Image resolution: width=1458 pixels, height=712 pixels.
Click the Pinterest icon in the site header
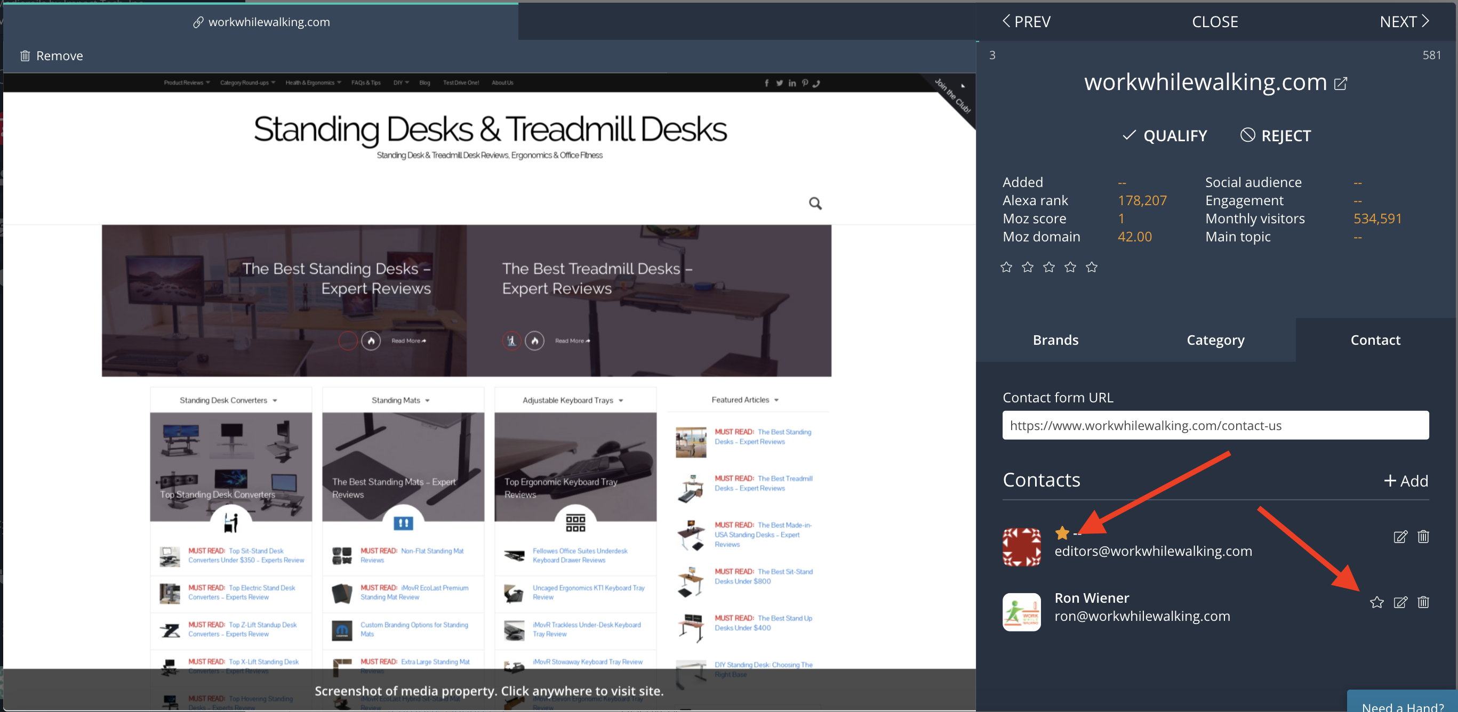(804, 83)
